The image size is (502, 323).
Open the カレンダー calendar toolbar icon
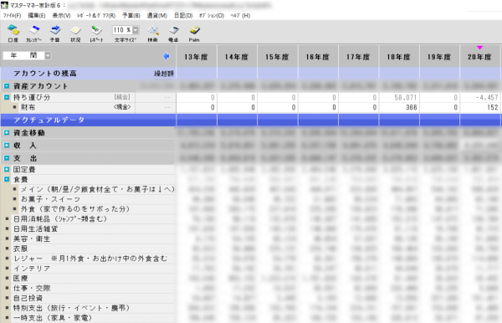[x=34, y=33]
